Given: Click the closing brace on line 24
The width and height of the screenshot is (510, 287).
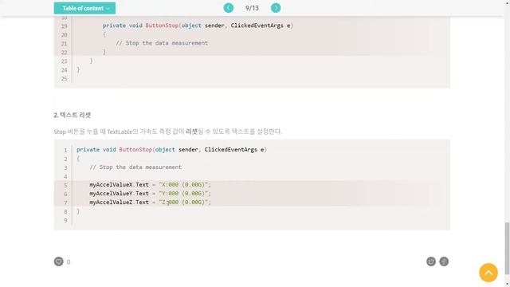Looking at the screenshot, I should click(x=78, y=69).
